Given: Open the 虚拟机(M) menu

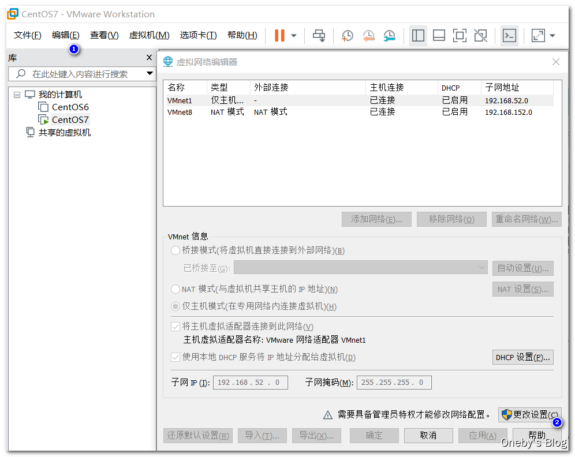Looking at the screenshot, I should pos(150,35).
